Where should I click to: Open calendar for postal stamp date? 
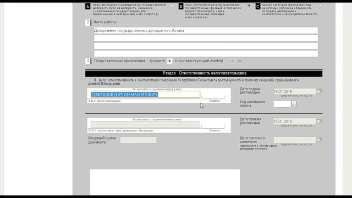click(319, 140)
